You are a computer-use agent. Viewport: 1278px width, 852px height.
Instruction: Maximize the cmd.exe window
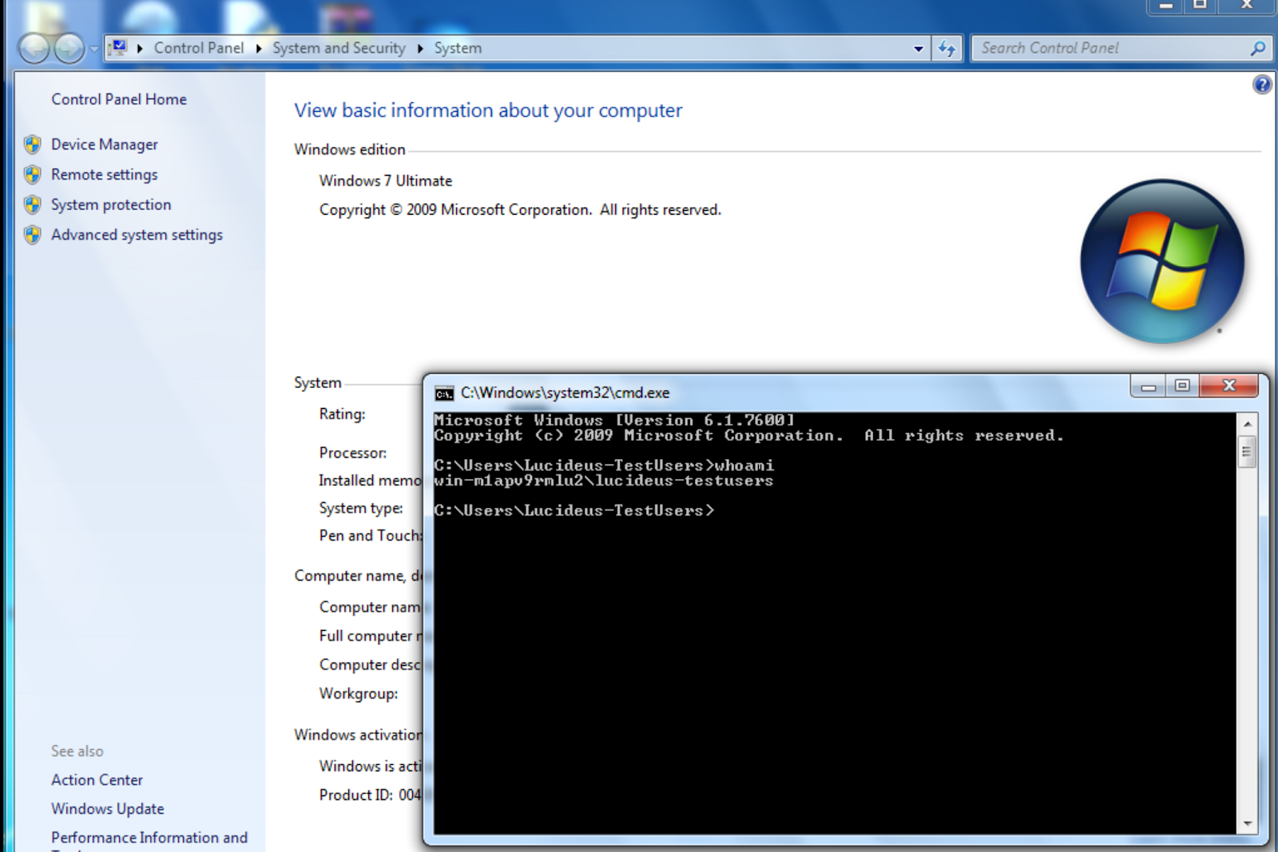click(x=1182, y=386)
